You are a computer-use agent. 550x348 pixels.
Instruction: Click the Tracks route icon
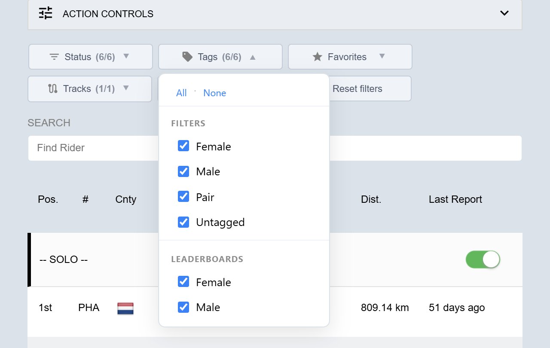[x=53, y=89]
